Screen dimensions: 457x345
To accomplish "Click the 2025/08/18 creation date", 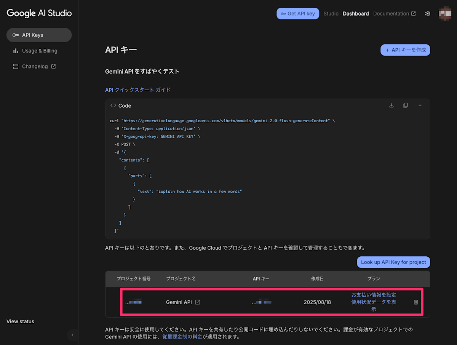I will point(317,302).
